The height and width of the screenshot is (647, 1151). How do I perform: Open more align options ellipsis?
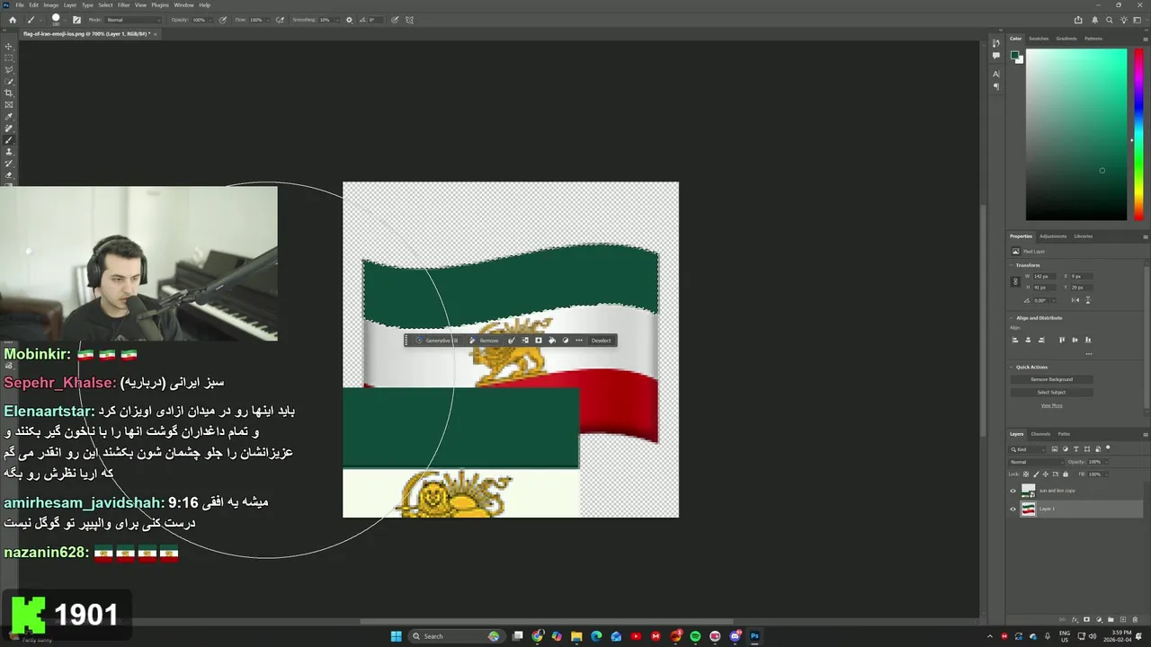pyautogui.click(x=1088, y=354)
